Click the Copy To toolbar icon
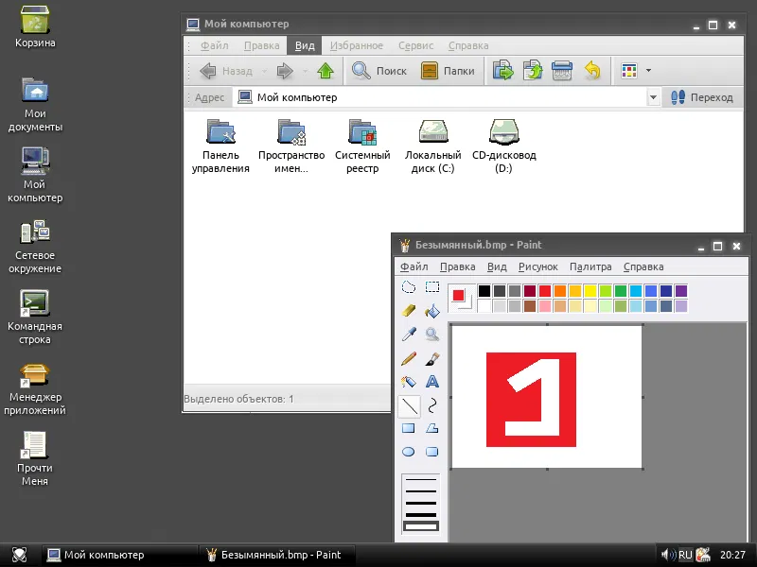Image resolution: width=757 pixels, height=567 pixels. click(x=533, y=70)
